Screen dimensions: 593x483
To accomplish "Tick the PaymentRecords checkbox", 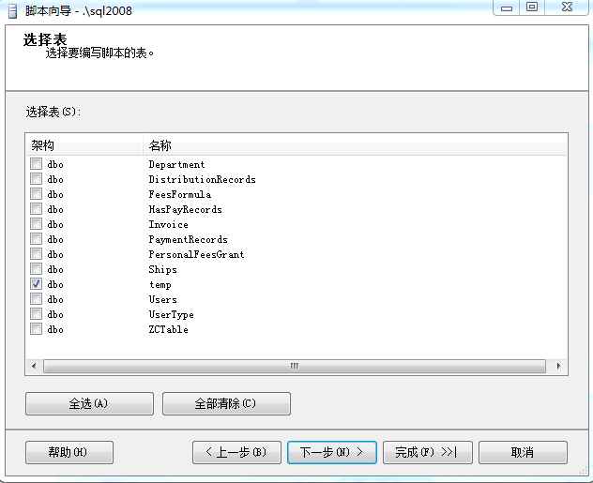I will click(x=36, y=239).
